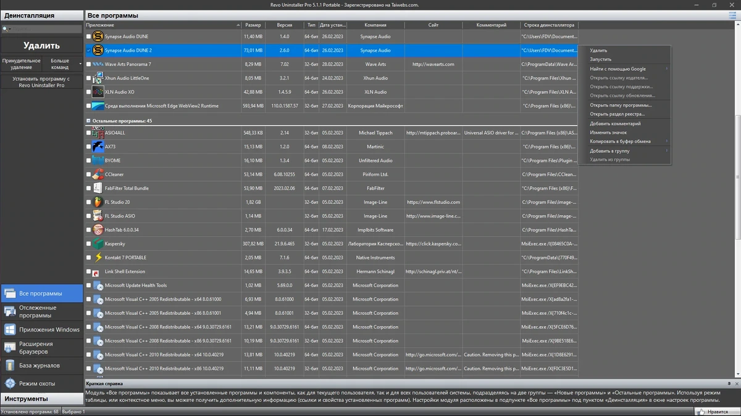This screenshot has height=416, width=741.
Task: Sort by the Приложение column header
Action: (x=163, y=25)
